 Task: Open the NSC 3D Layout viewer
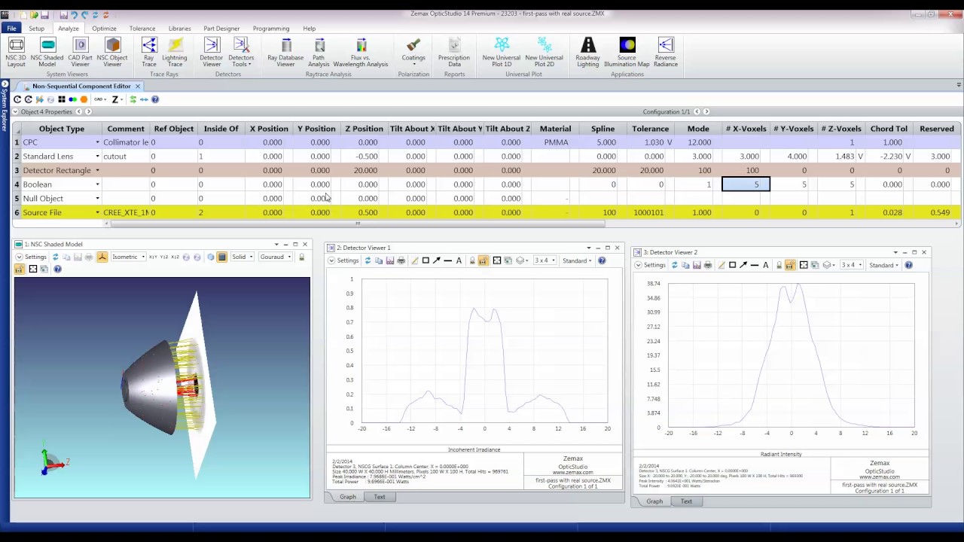(15, 52)
